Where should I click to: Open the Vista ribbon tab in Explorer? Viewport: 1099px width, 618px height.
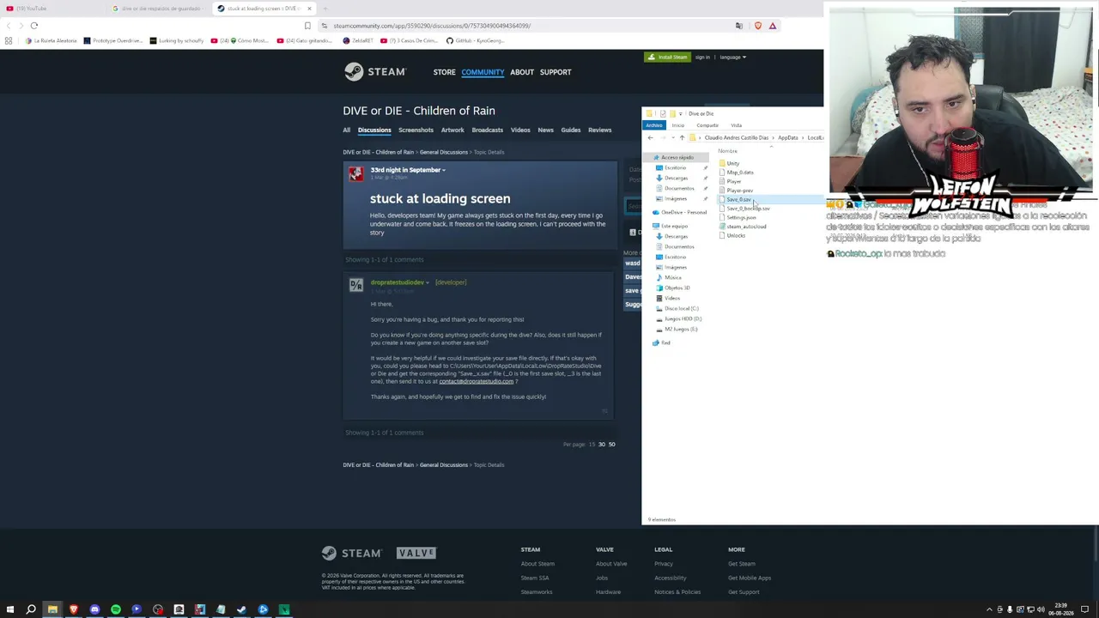(736, 125)
